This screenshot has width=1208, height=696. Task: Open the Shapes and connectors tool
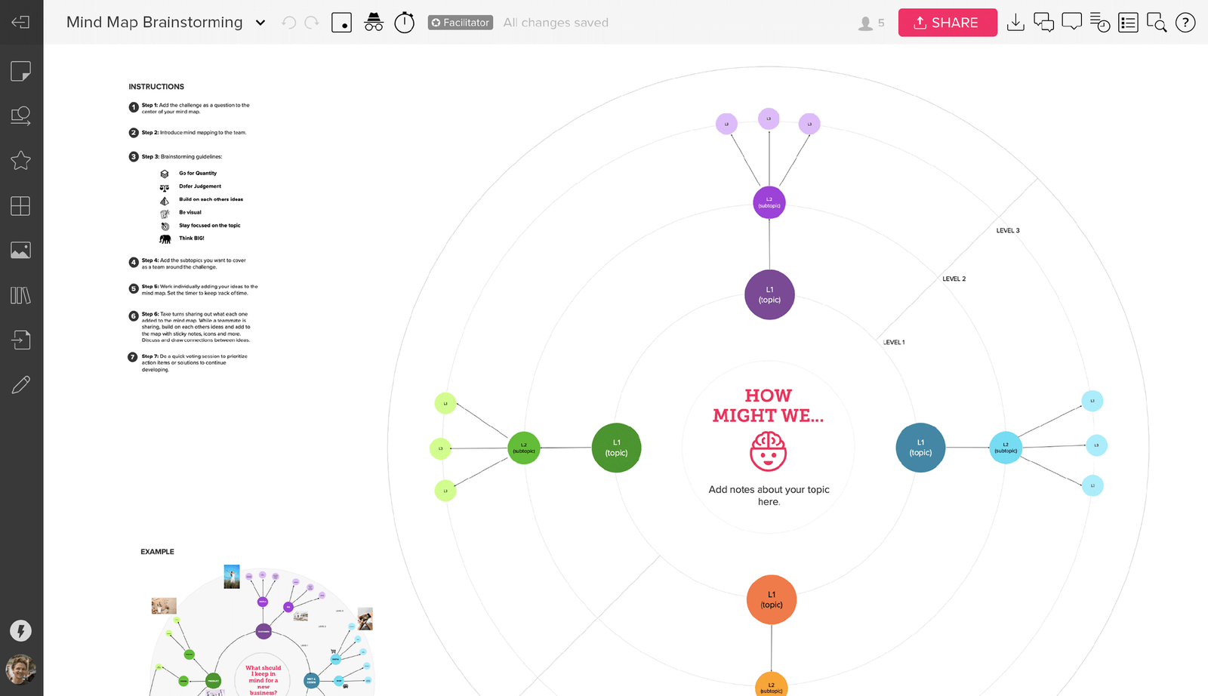[x=21, y=115]
